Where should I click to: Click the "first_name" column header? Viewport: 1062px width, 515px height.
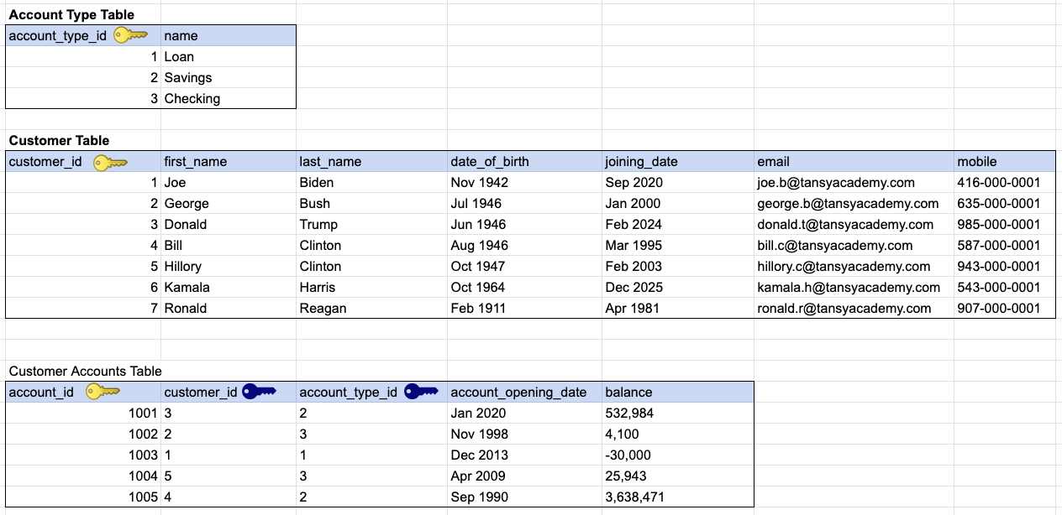pyautogui.click(x=229, y=161)
